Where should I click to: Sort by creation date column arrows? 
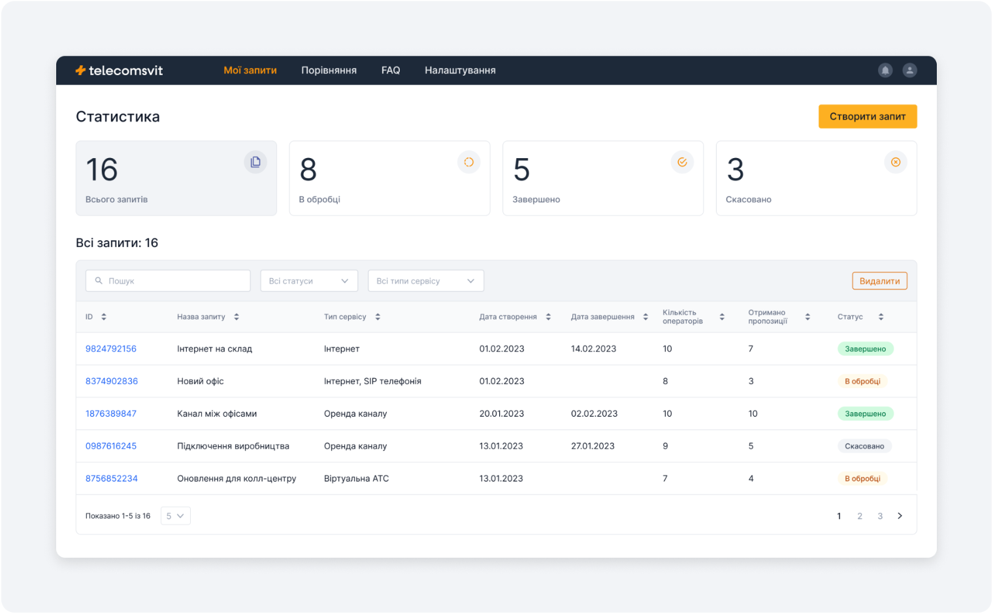(x=548, y=317)
